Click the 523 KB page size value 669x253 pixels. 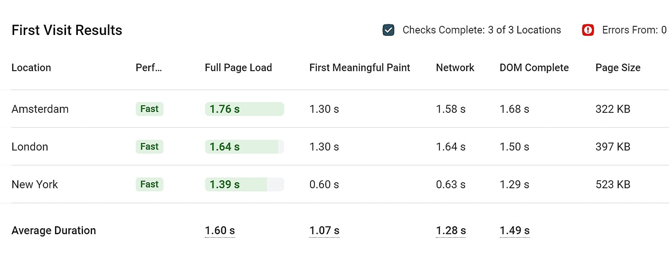[x=613, y=184]
